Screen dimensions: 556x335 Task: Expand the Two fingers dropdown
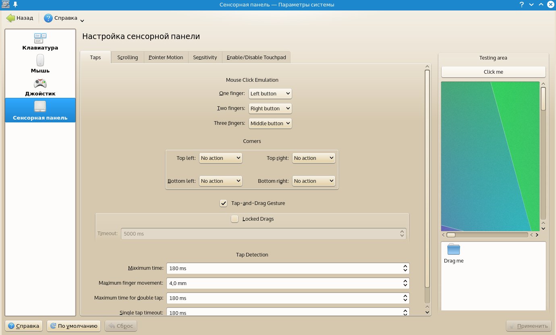point(270,108)
